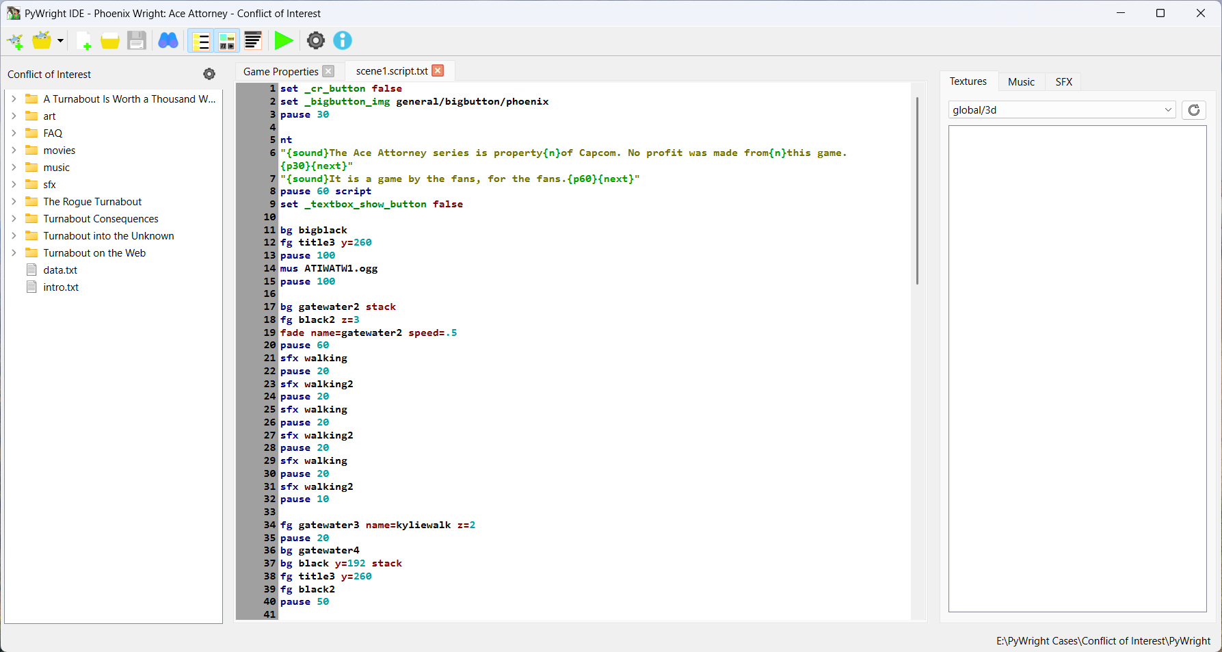This screenshot has height=652, width=1222.
Task: Expand the FAQ folder
Action: click(x=14, y=133)
